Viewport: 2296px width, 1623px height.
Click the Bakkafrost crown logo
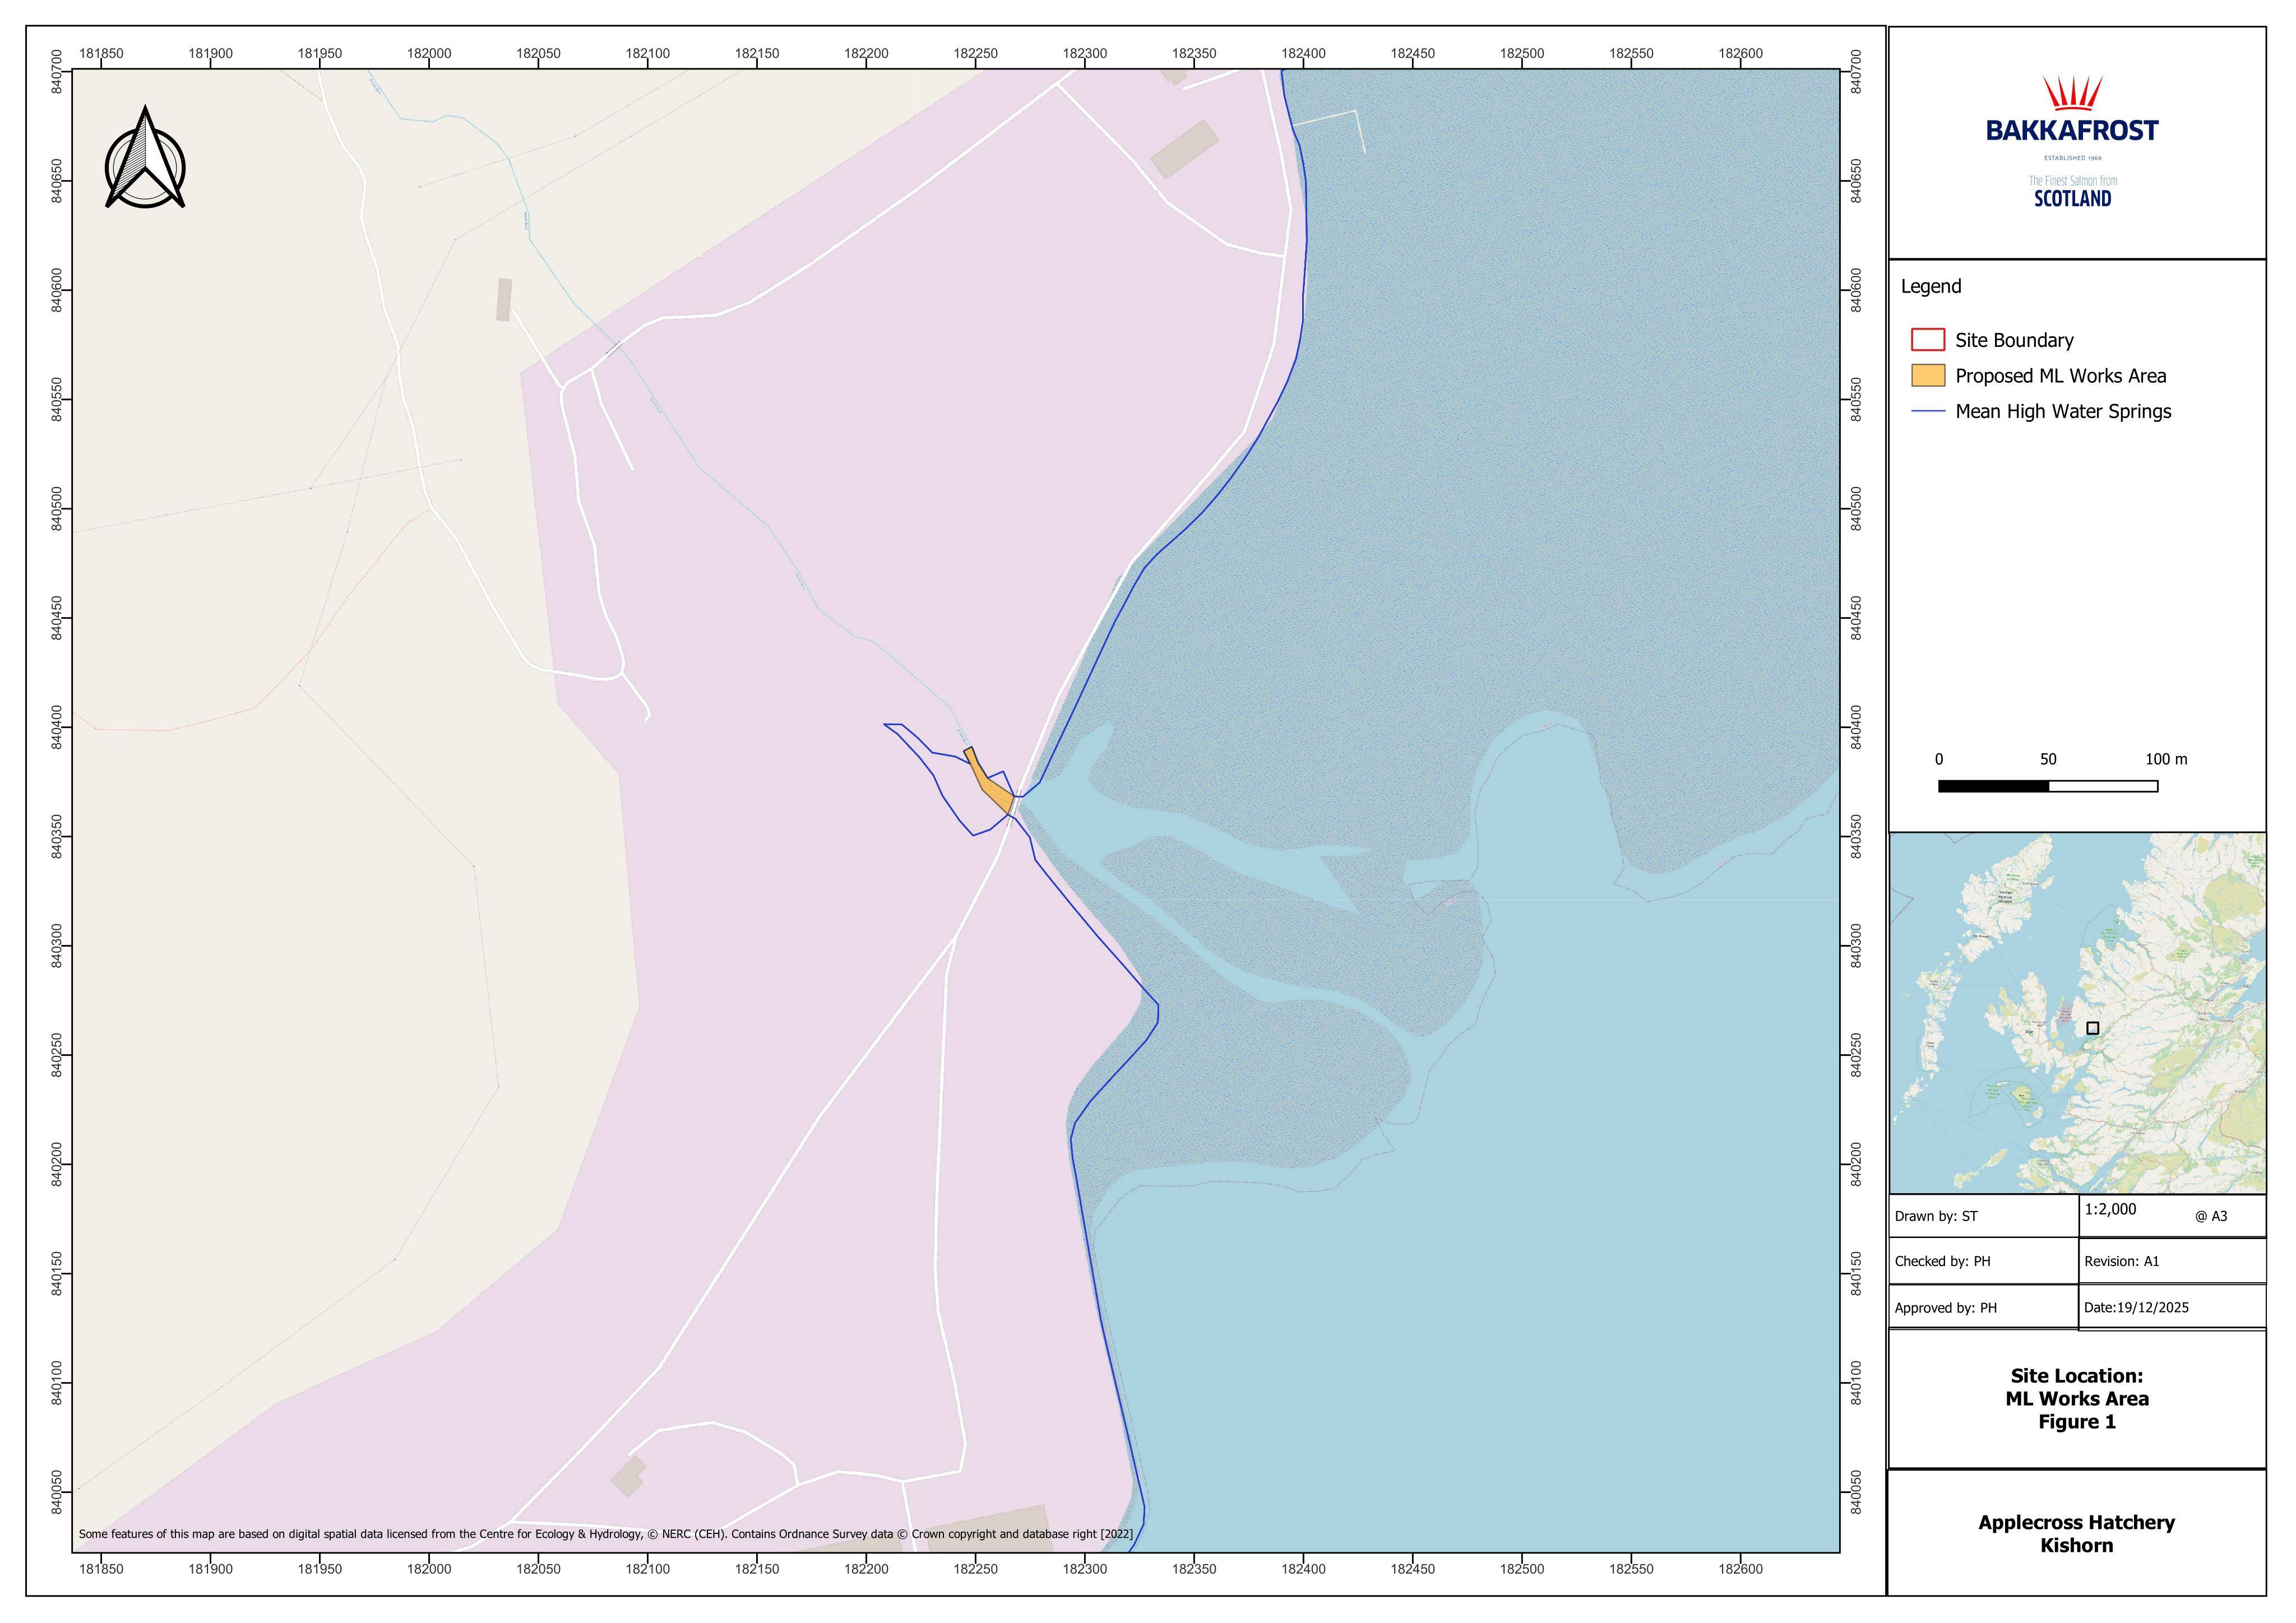(2072, 93)
